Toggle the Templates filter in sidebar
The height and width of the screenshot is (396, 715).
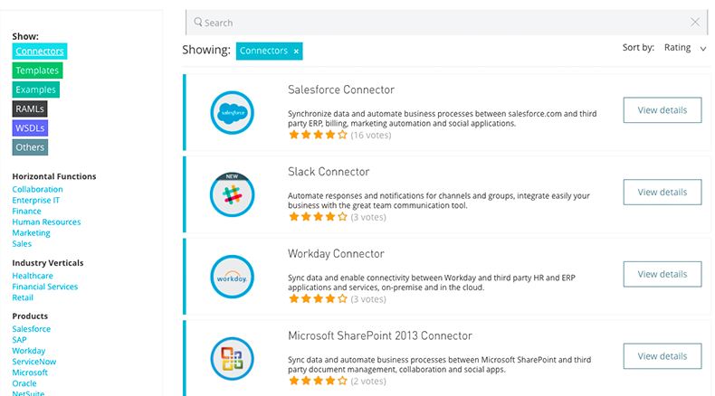click(37, 71)
